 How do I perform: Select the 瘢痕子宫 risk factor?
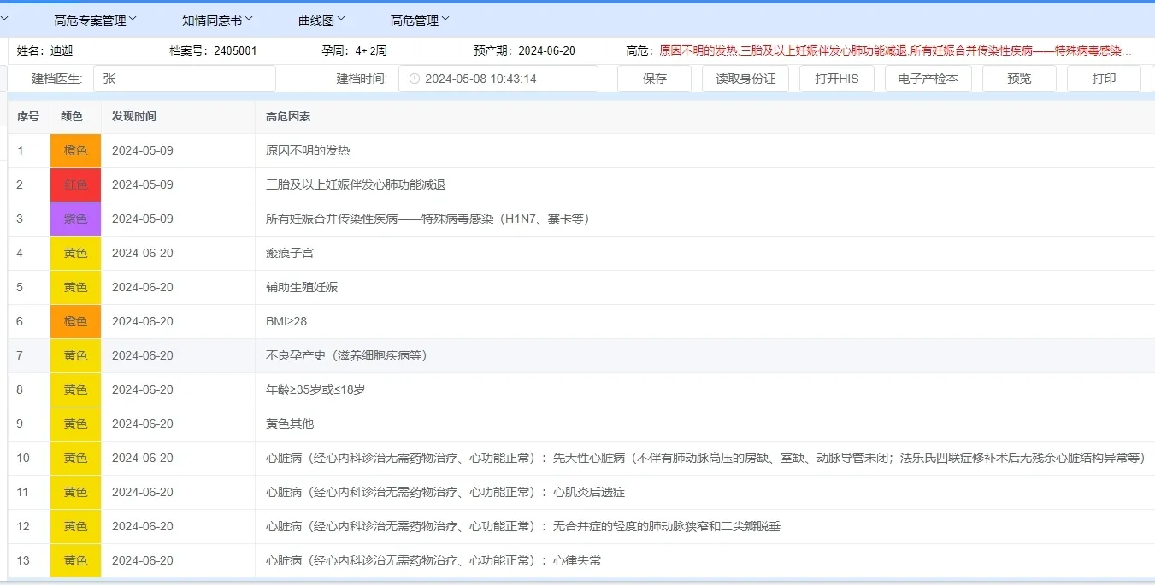point(290,253)
